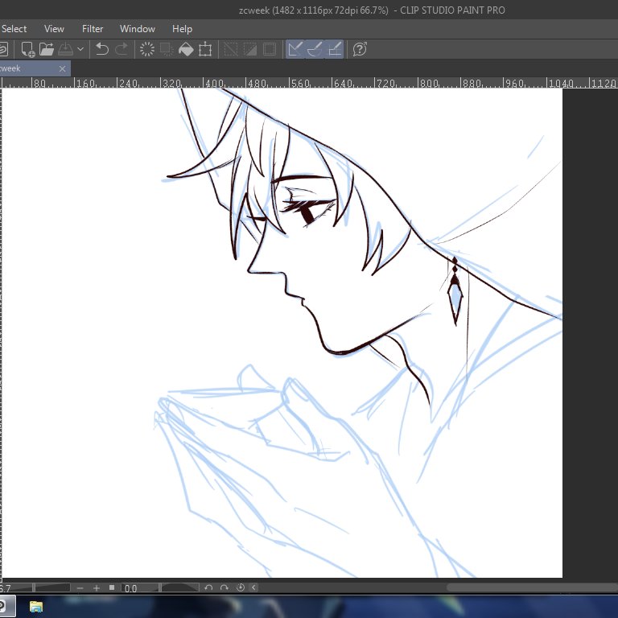Open the View menu
Viewport: 618px width, 618px height.
tap(54, 29)
